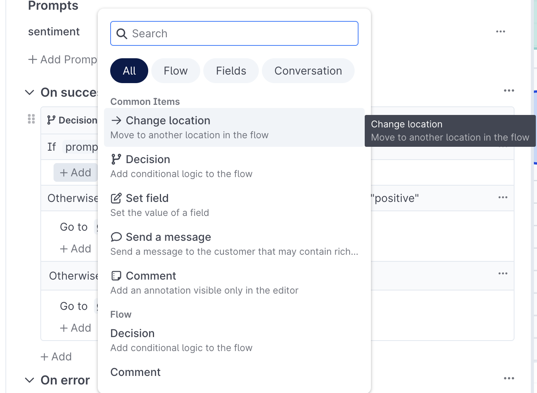
Task: Click the note icon beside Comment in Common Items
Action: pyautogui.click(x=116, y=276)
